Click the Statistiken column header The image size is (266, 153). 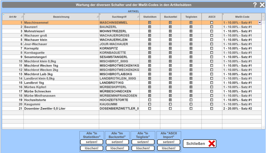[150, 17]
